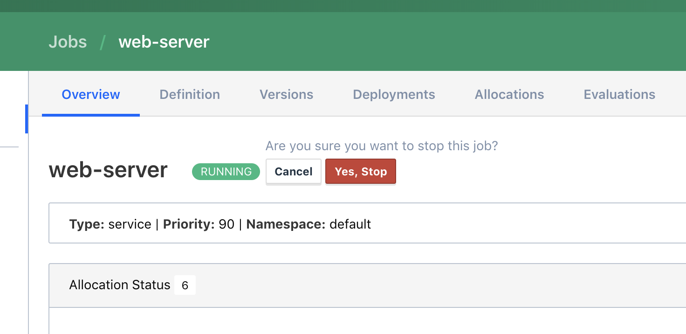Click the allocation count badge showing 6
This screenshot has width=686, height=334.
pos(185,285)
